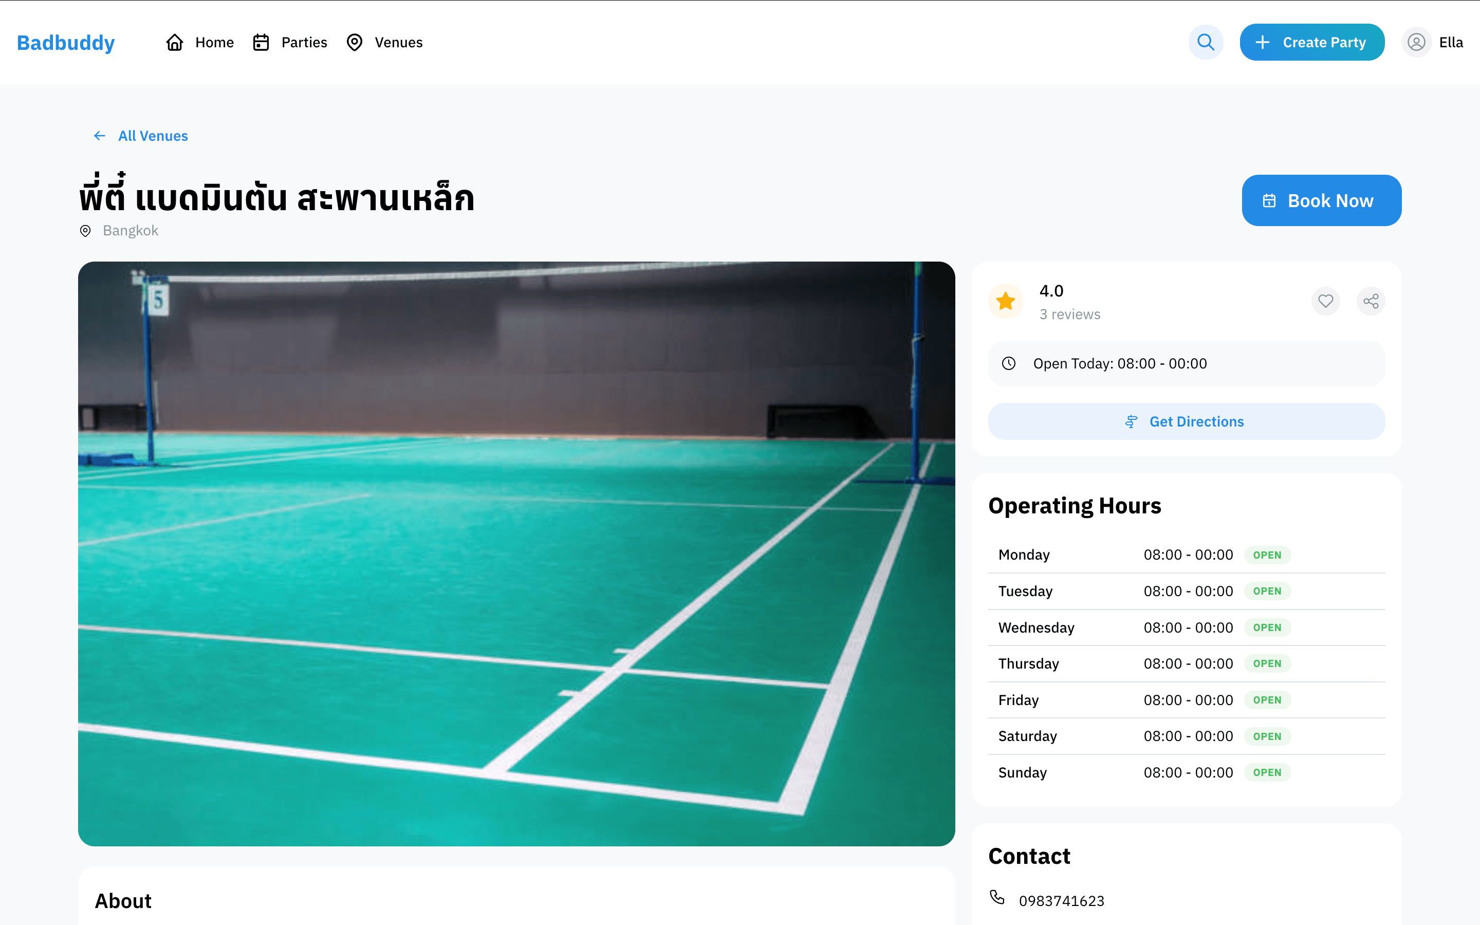Click the 3 reviews text
The height and width of the screenshot is (925, 1480).
pos(1069,314)
